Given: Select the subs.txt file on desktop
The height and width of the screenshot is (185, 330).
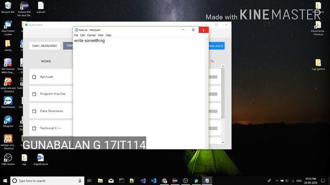Looking at the screenshot, I should pos(41,7).
